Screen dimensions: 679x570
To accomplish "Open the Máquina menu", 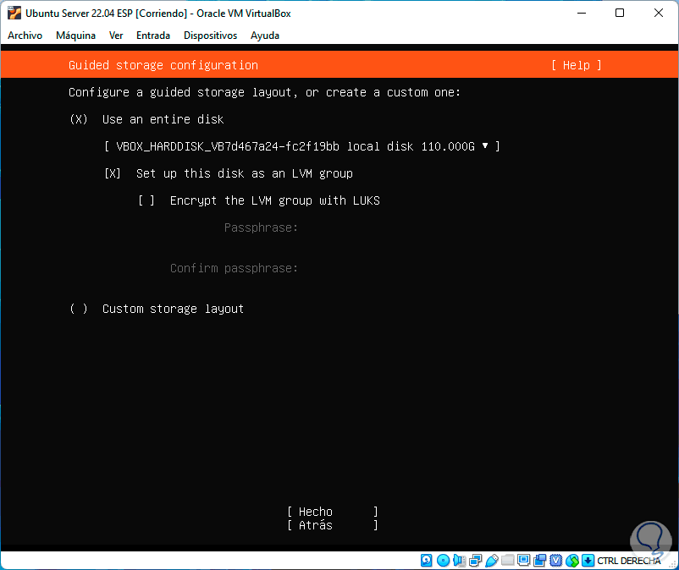I will [76, 36].
